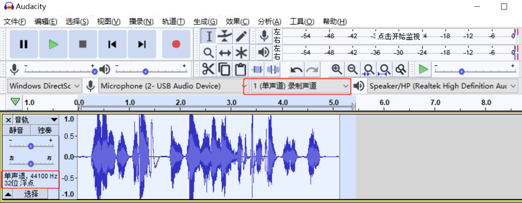Click the recording meter microphone icon

pos(264,36)
